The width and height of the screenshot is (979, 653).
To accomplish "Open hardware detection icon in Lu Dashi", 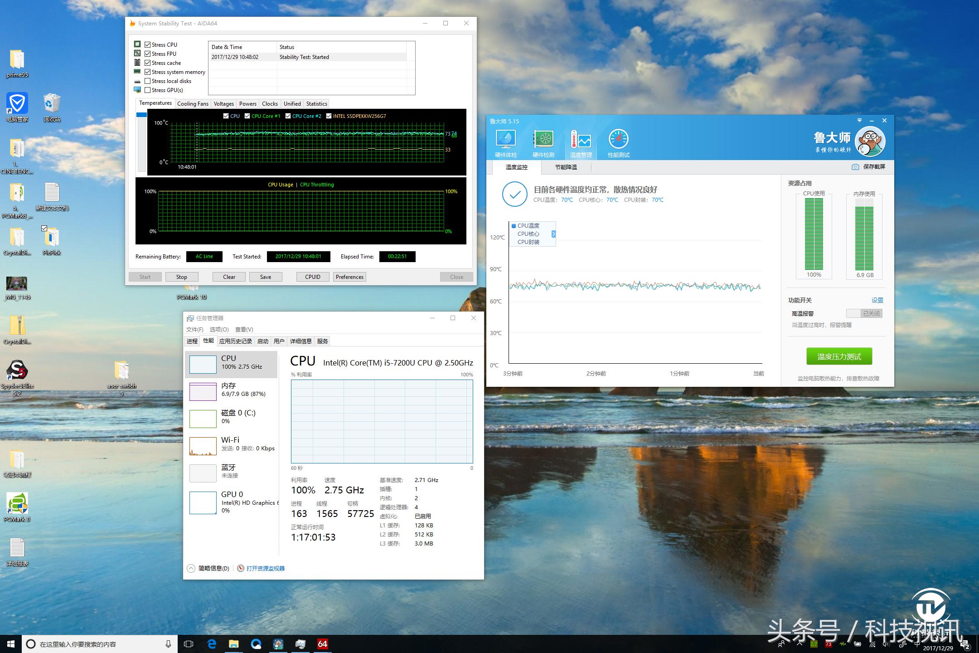I will point(543,140).
